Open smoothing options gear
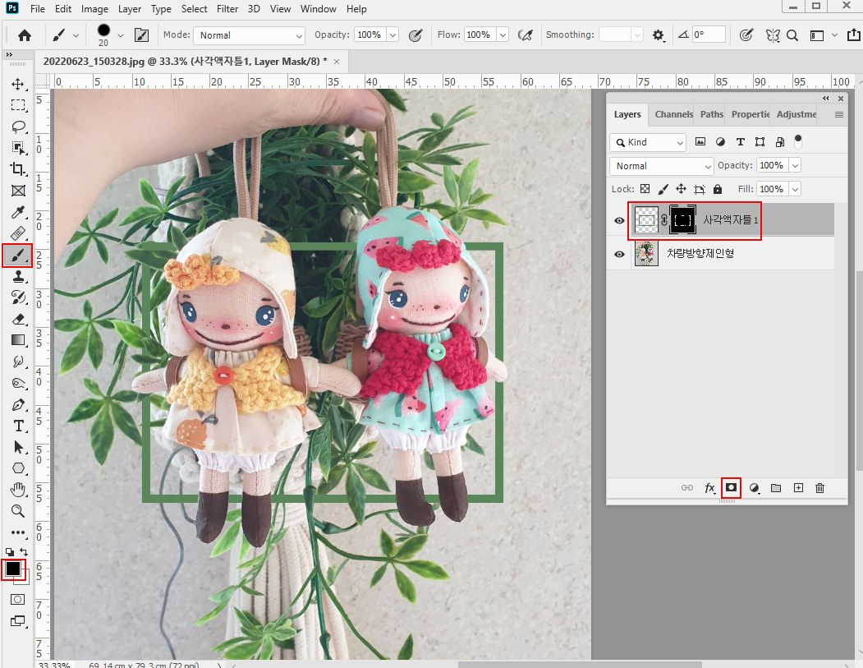 point(659,35)
